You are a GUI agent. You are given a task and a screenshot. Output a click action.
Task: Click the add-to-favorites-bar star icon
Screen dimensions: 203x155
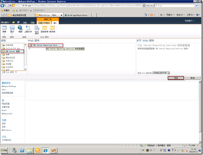tap(14, 10)
